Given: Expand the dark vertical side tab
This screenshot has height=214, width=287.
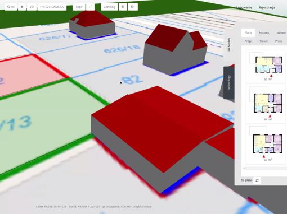Looking at the screenshot, I should (x=229, y=83).
